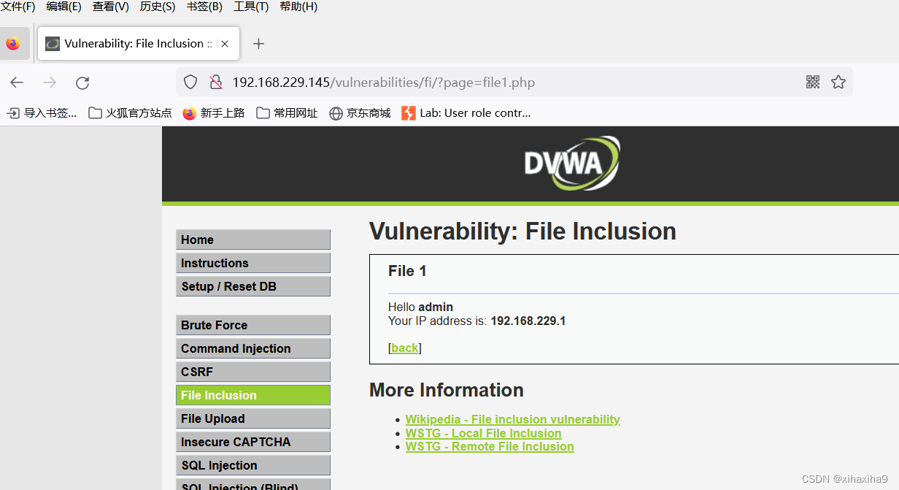Go to DVWA Home page
Screen dimensions: 899x490
click(x=253, y=240)
